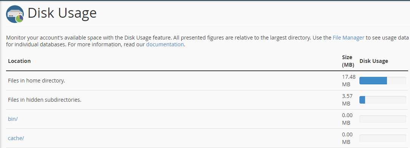Select the 3.57 MB size value
The height and width of the screenshot is (148, 410).
point(347,100)
